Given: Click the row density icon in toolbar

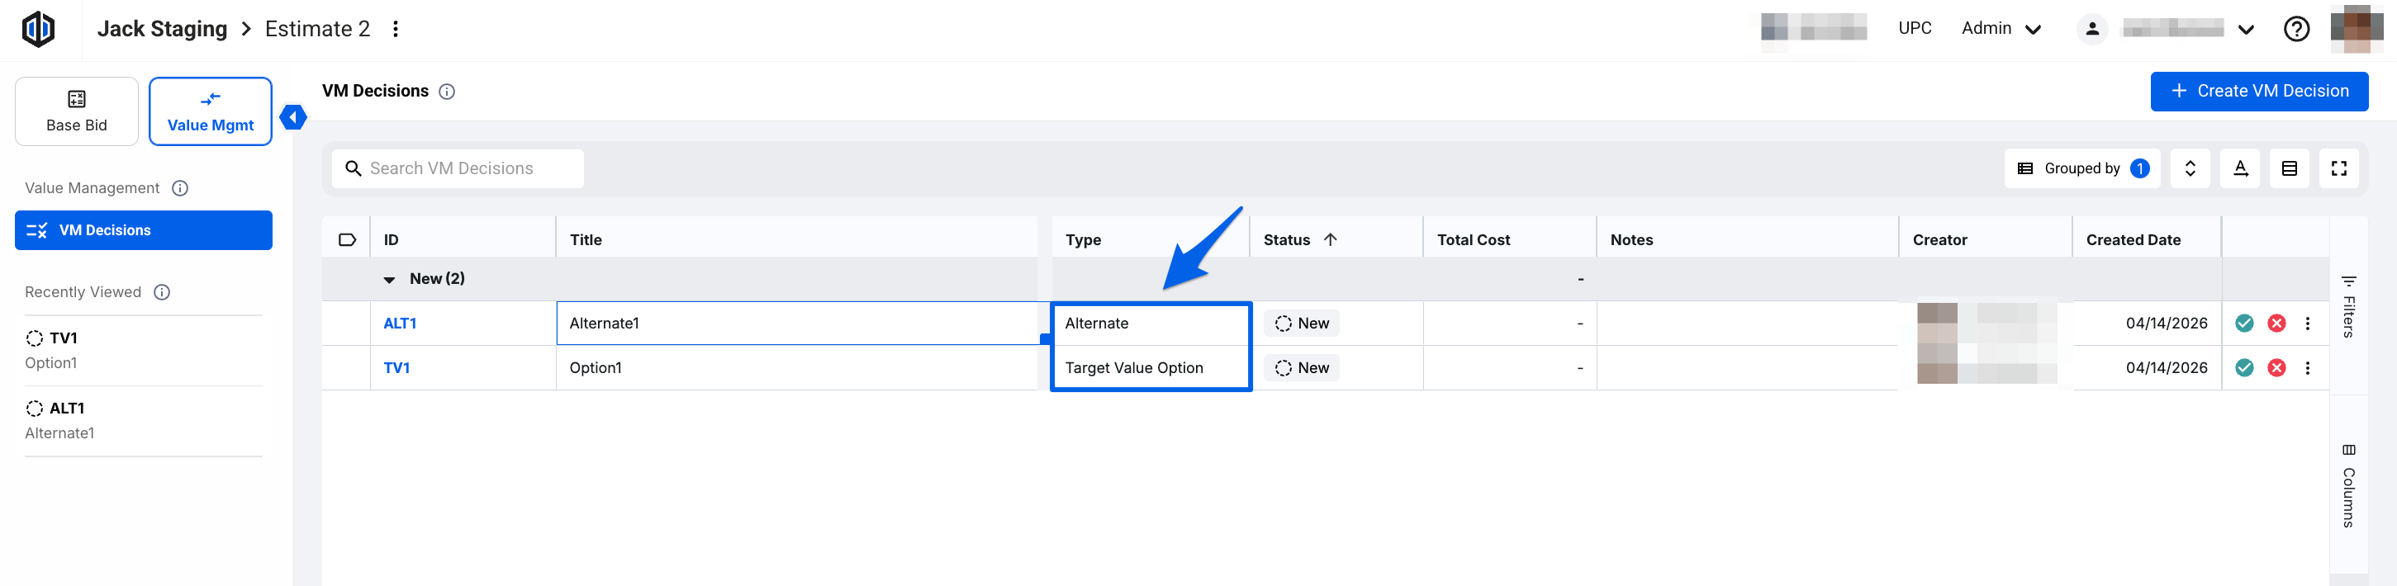Looking at the screenshot, I should [x=2289, y=168].
